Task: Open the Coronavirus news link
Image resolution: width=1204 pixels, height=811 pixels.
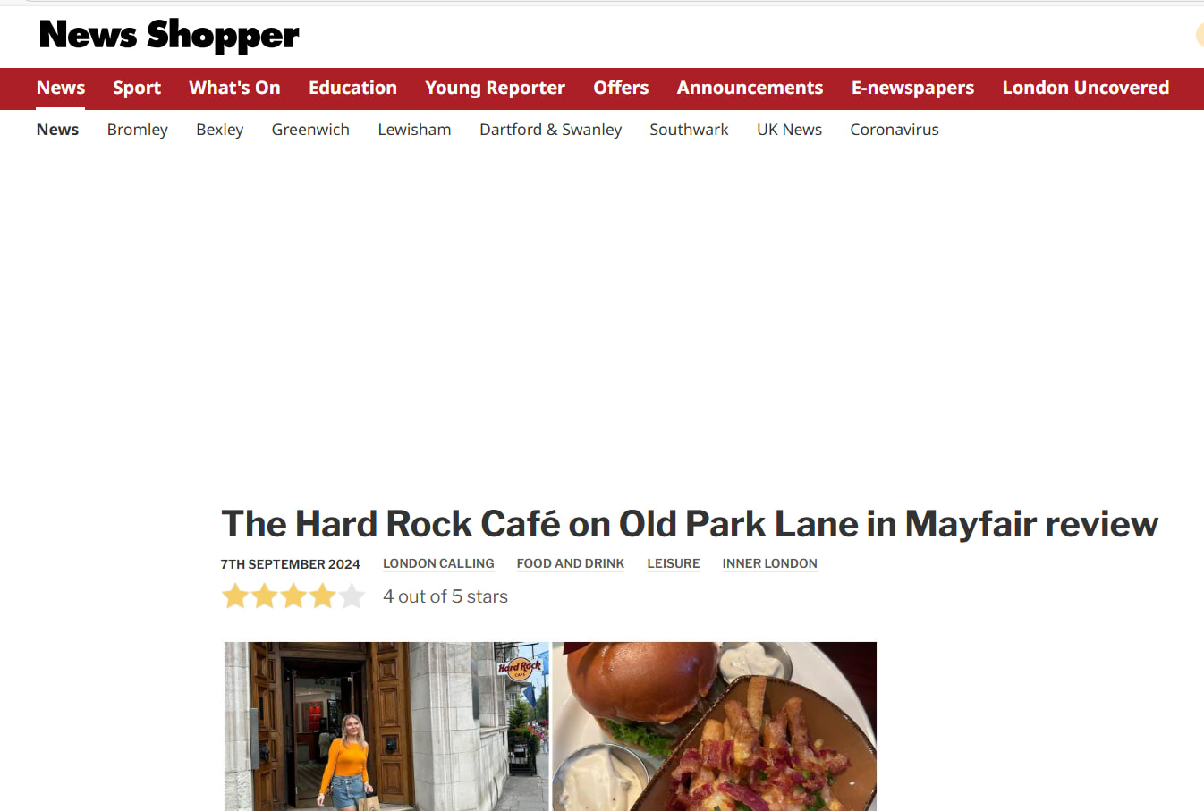Action: 895,130
